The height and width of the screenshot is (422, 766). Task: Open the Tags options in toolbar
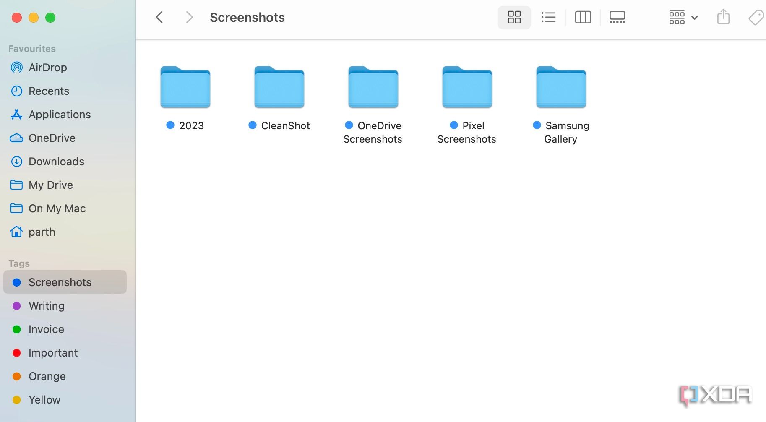click(756, 17)
